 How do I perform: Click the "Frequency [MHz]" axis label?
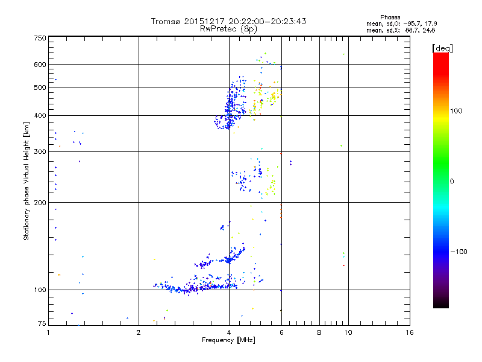pos(228,340)
